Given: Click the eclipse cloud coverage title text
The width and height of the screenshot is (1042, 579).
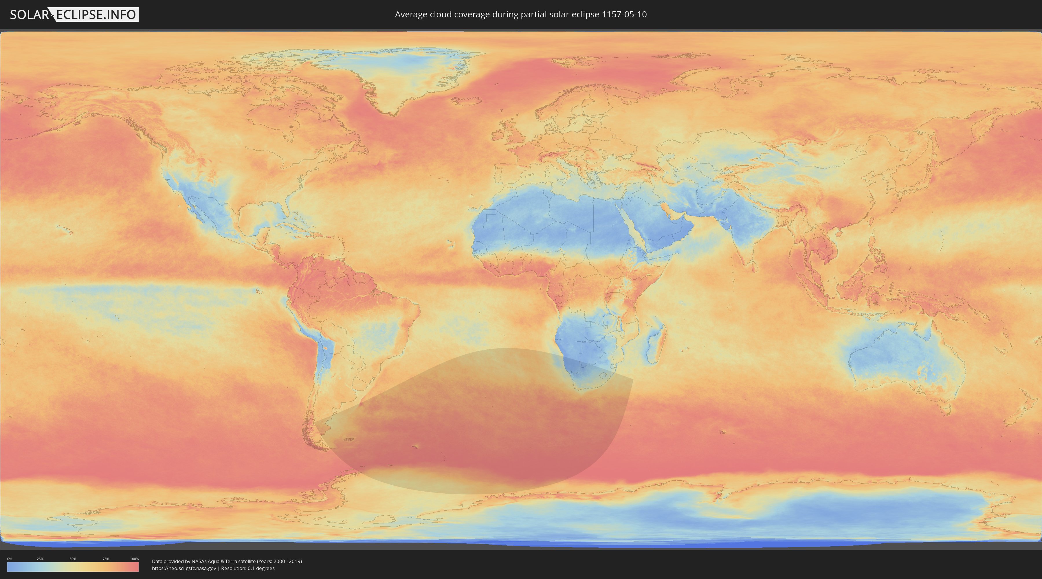Looking at the screenshot, I should coord(521,14).
